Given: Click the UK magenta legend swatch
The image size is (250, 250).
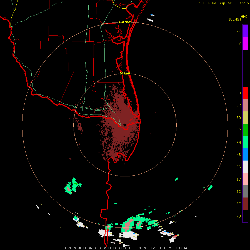Looking at the screenshot, I should (245, 44).
